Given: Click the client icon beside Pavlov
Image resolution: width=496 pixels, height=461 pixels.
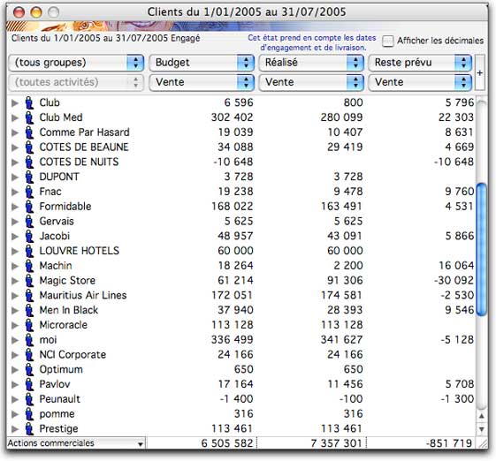Looking at the screenshot, I should click(x=29, y=384).
